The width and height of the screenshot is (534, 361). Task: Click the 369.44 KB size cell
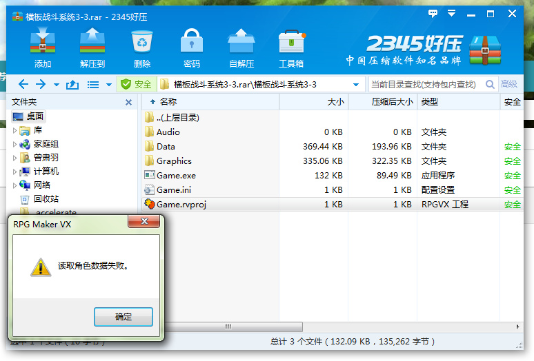click(322, 147)
